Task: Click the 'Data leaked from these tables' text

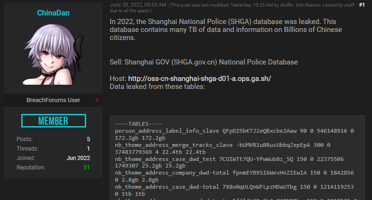Action: tap(157, 87)
